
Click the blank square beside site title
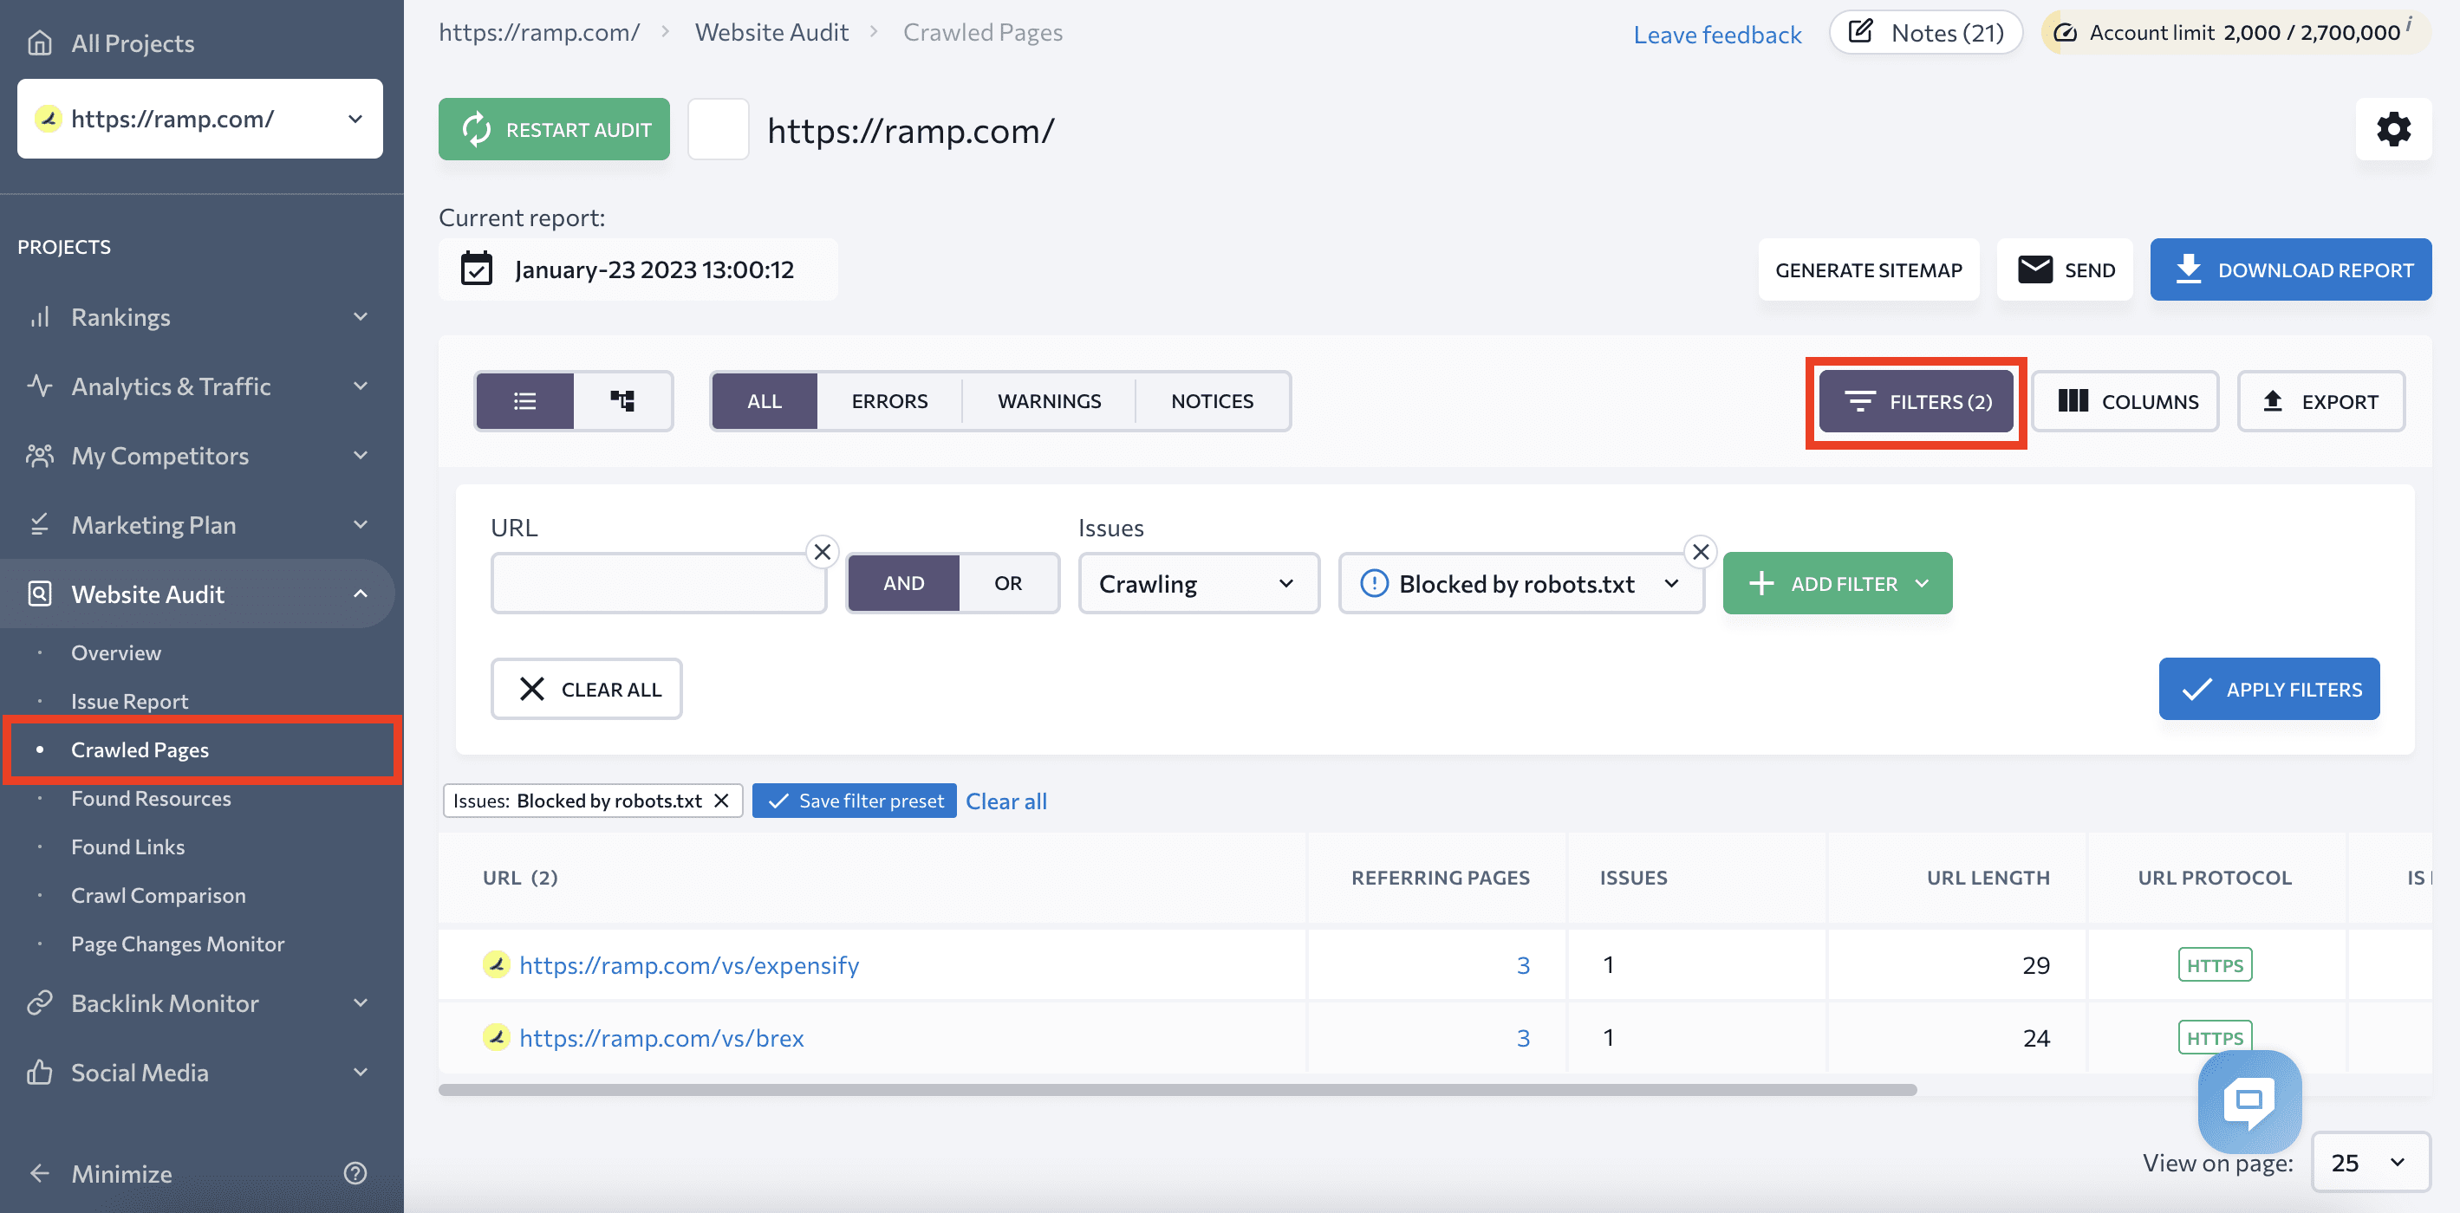click(718, 129)
